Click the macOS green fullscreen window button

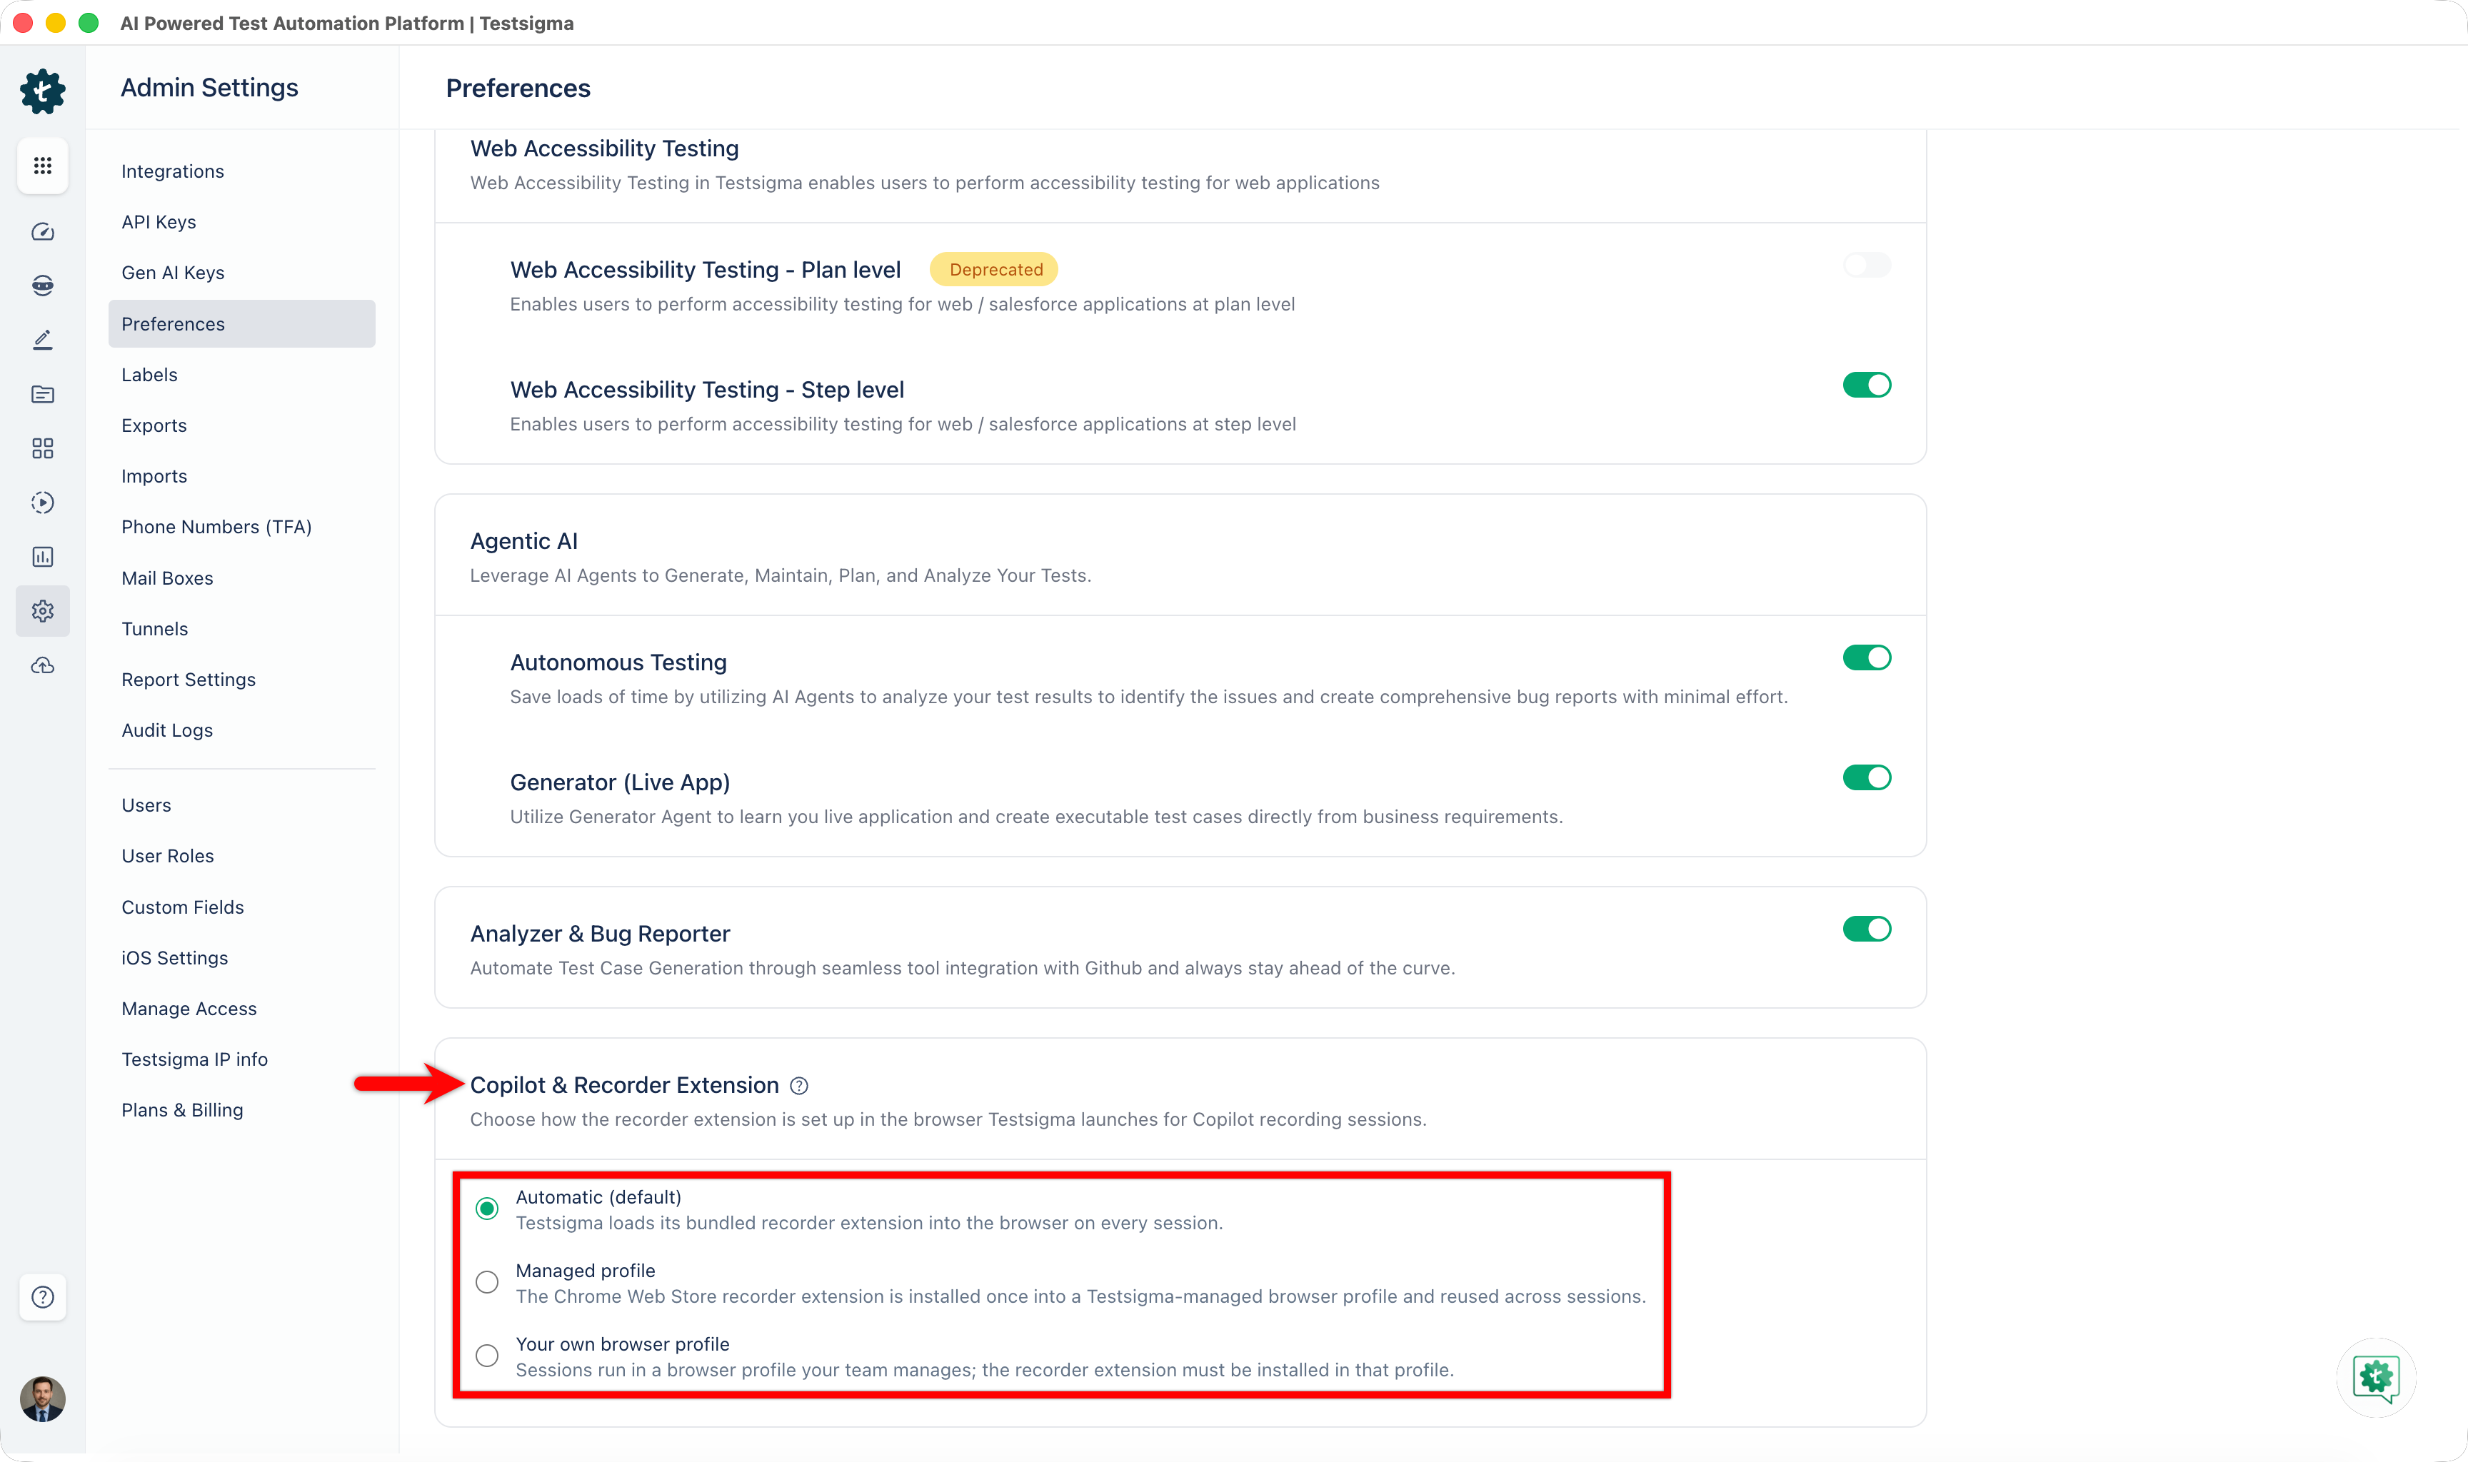89,23
